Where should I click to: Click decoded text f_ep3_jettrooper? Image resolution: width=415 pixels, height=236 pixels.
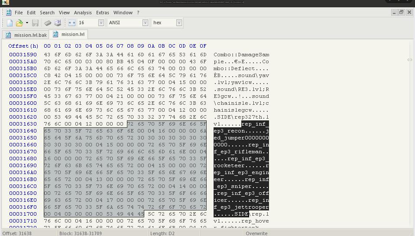241,207
